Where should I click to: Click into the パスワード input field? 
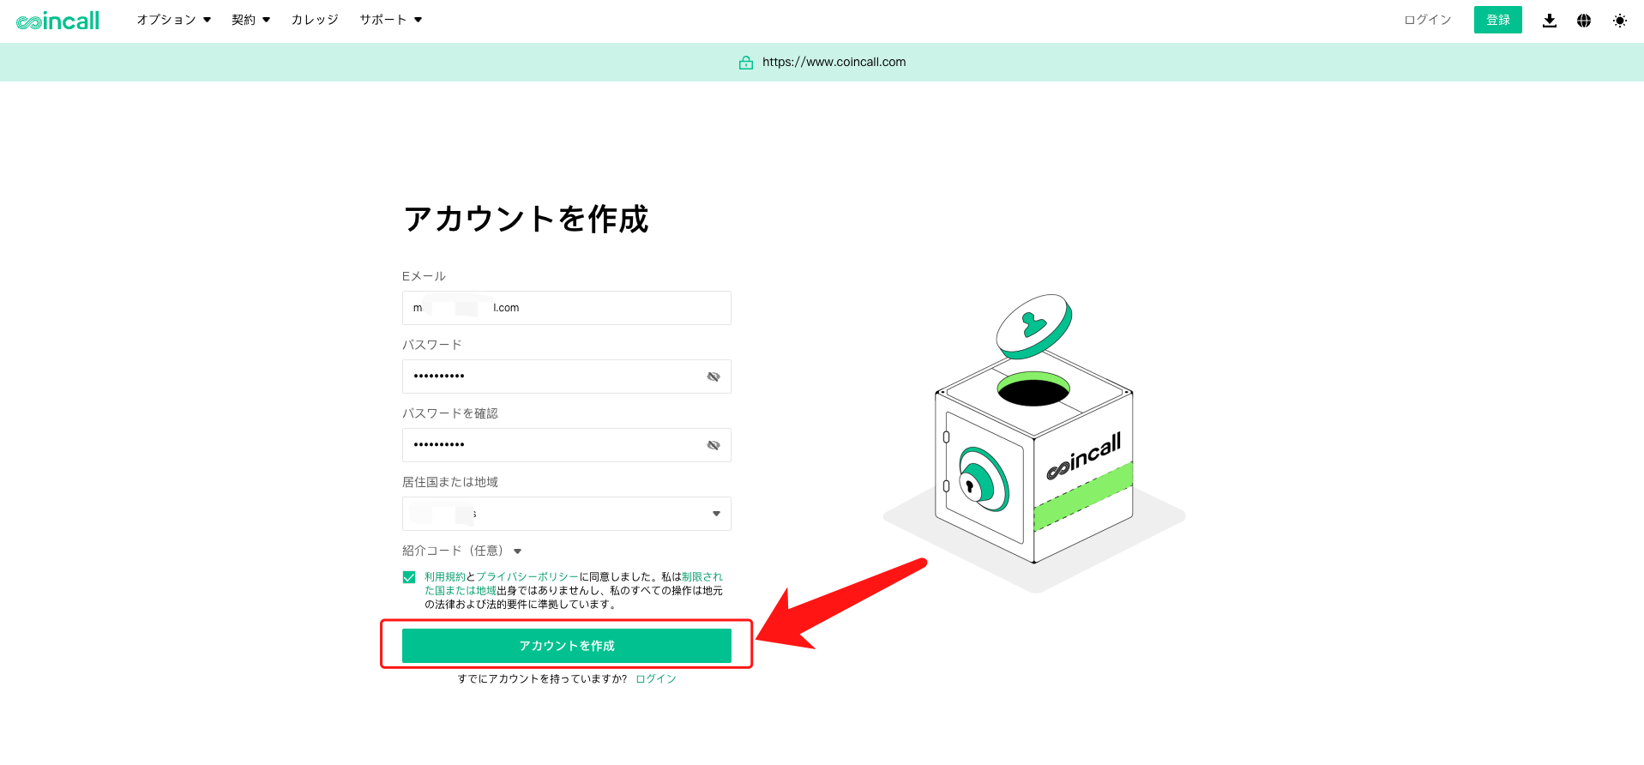tap(567, 376)
